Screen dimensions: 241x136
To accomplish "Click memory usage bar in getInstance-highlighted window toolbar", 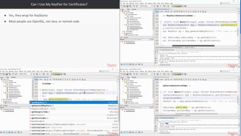I will tap(176, 6).
